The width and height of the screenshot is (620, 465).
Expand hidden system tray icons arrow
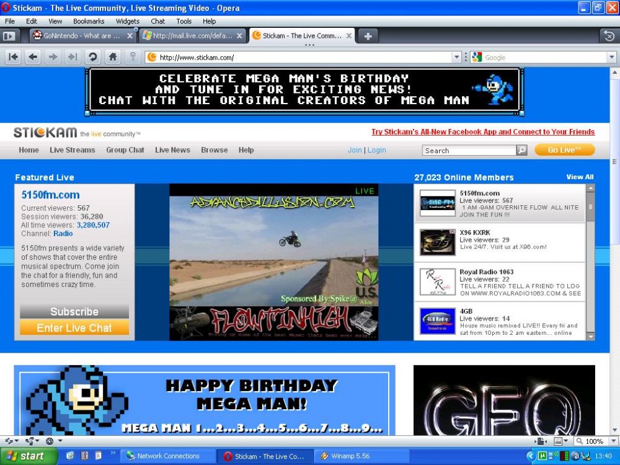531,456
